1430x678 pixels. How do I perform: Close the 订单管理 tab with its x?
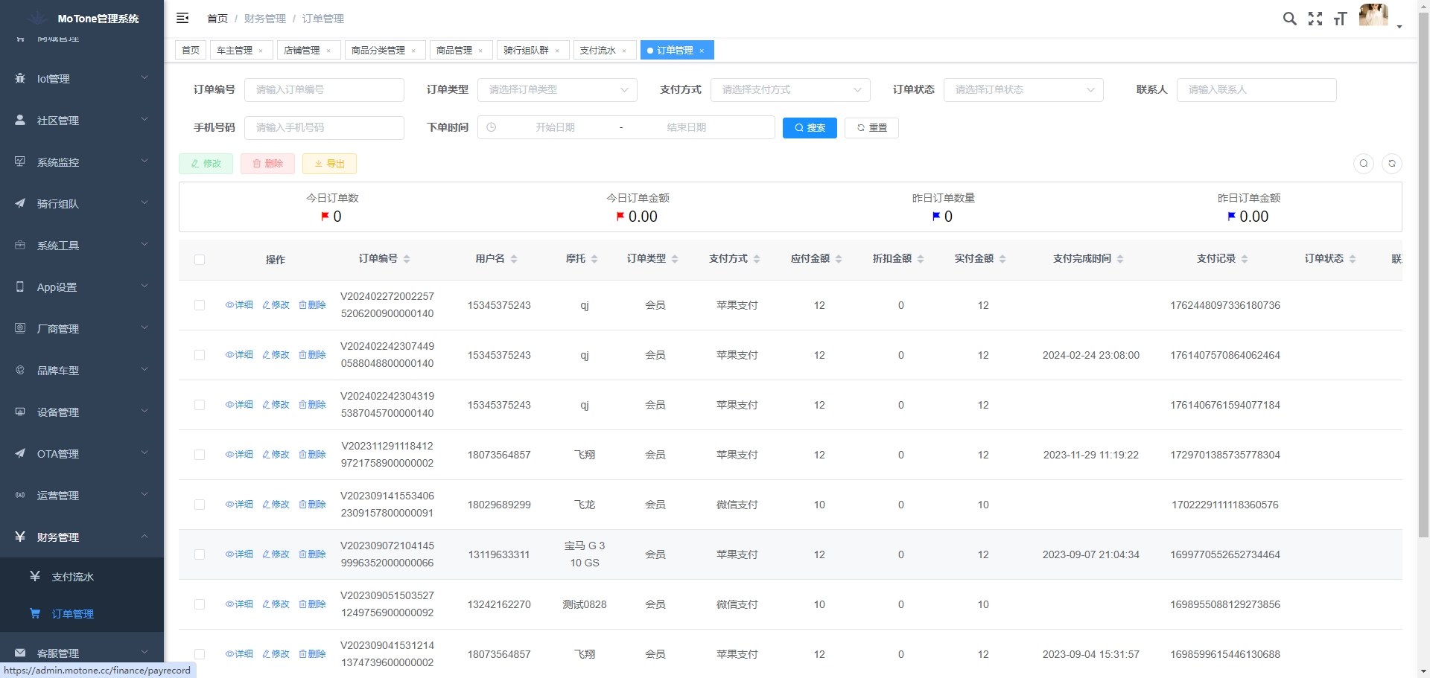pos(702,51)
